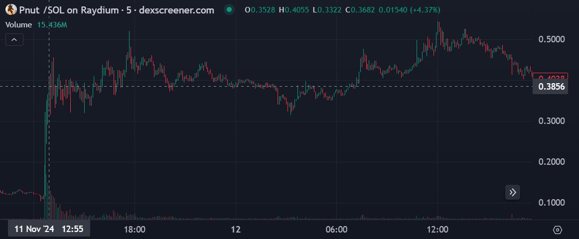This screenshot has height=239, width=579.
Task: Click the 0.3000 price axis label
Action: [x=551, y=121]
